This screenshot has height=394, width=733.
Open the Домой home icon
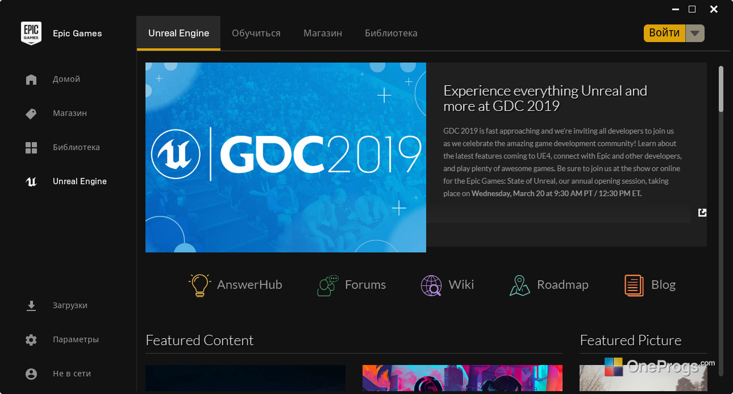tap(31, 80)
